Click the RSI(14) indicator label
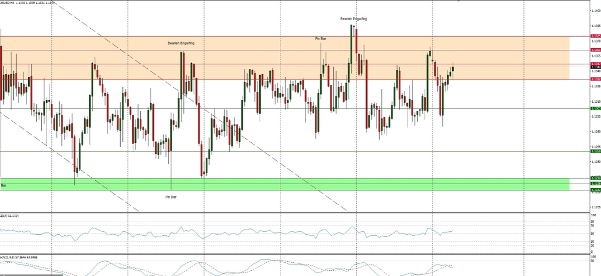601x276 pixels. (x=10, y=216)
